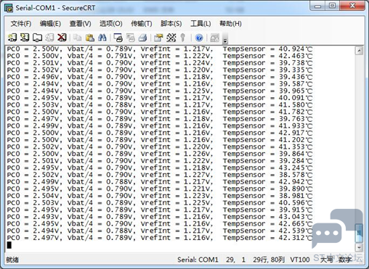The height and width of the screenshot is (269, 369).
Task: Click the grayed Reconnect toolbar icon
Action: click(x=49, y=38)
